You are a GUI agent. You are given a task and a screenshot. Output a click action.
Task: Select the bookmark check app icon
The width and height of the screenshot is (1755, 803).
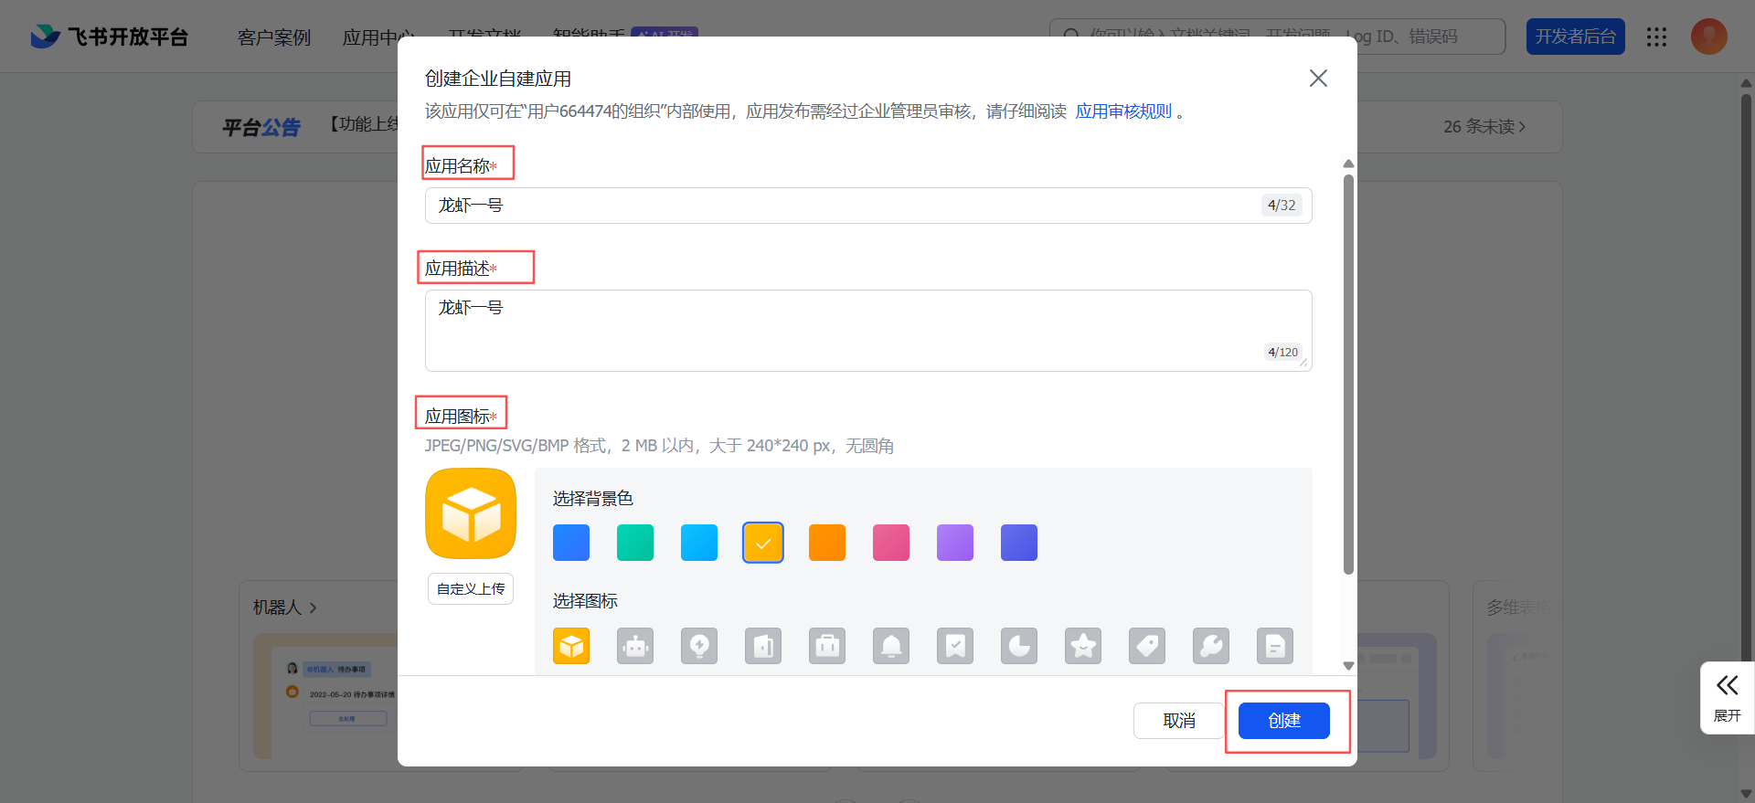[955, 646]
